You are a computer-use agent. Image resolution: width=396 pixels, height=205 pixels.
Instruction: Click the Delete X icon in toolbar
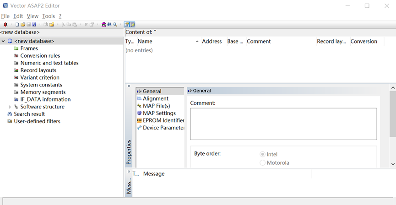coord(86,25)
